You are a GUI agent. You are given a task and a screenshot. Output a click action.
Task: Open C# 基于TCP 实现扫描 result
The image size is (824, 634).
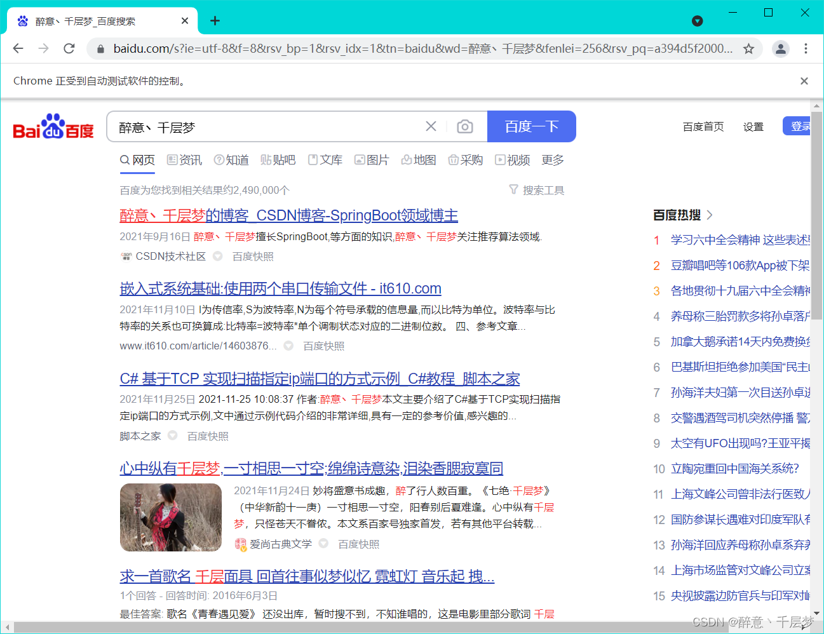pyautogui.click(x=320, y=379)
